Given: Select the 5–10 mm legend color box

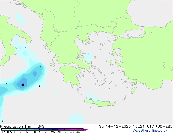Looking at the screenshot, I should click(30, 129).
